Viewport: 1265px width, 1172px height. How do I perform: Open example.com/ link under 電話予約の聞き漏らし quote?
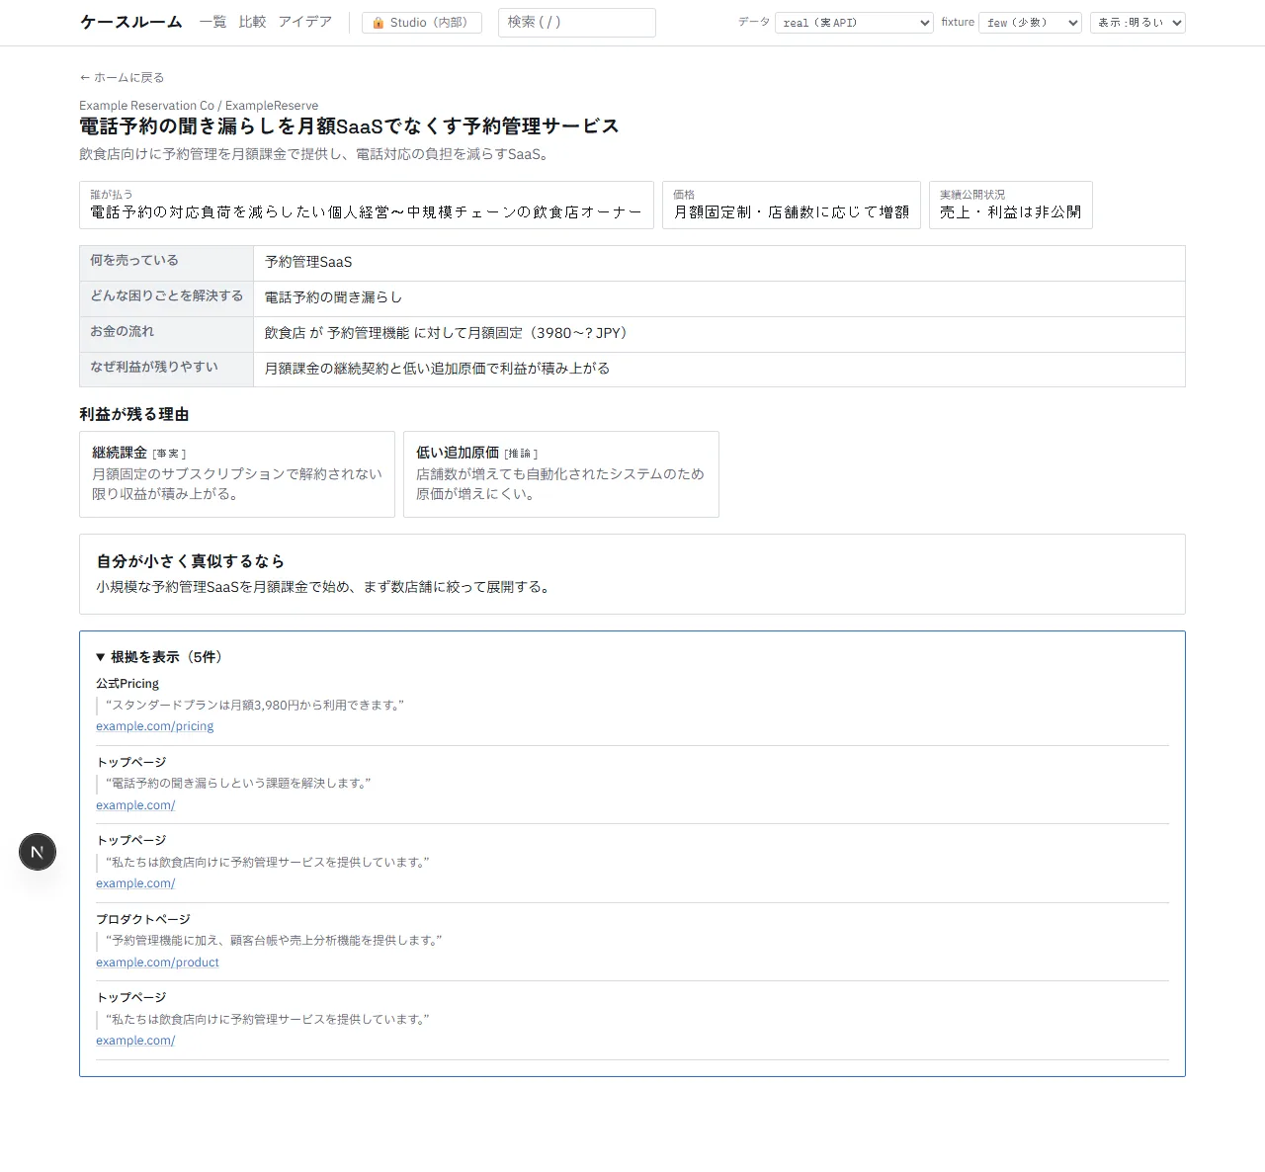pos(135,805)
